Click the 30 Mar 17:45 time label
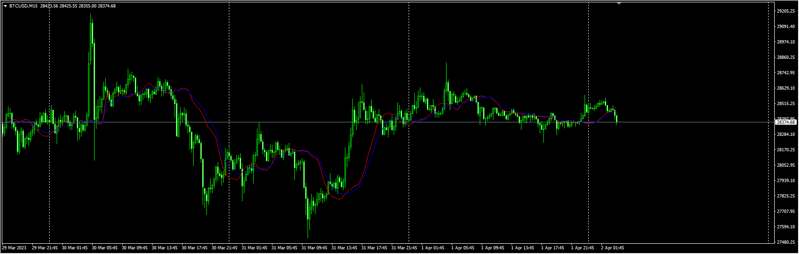This screenshot has height=254, width=799. click(194, 248)
